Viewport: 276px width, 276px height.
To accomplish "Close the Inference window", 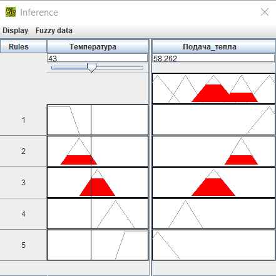I will pyautogui.click(x=265, y=12).
